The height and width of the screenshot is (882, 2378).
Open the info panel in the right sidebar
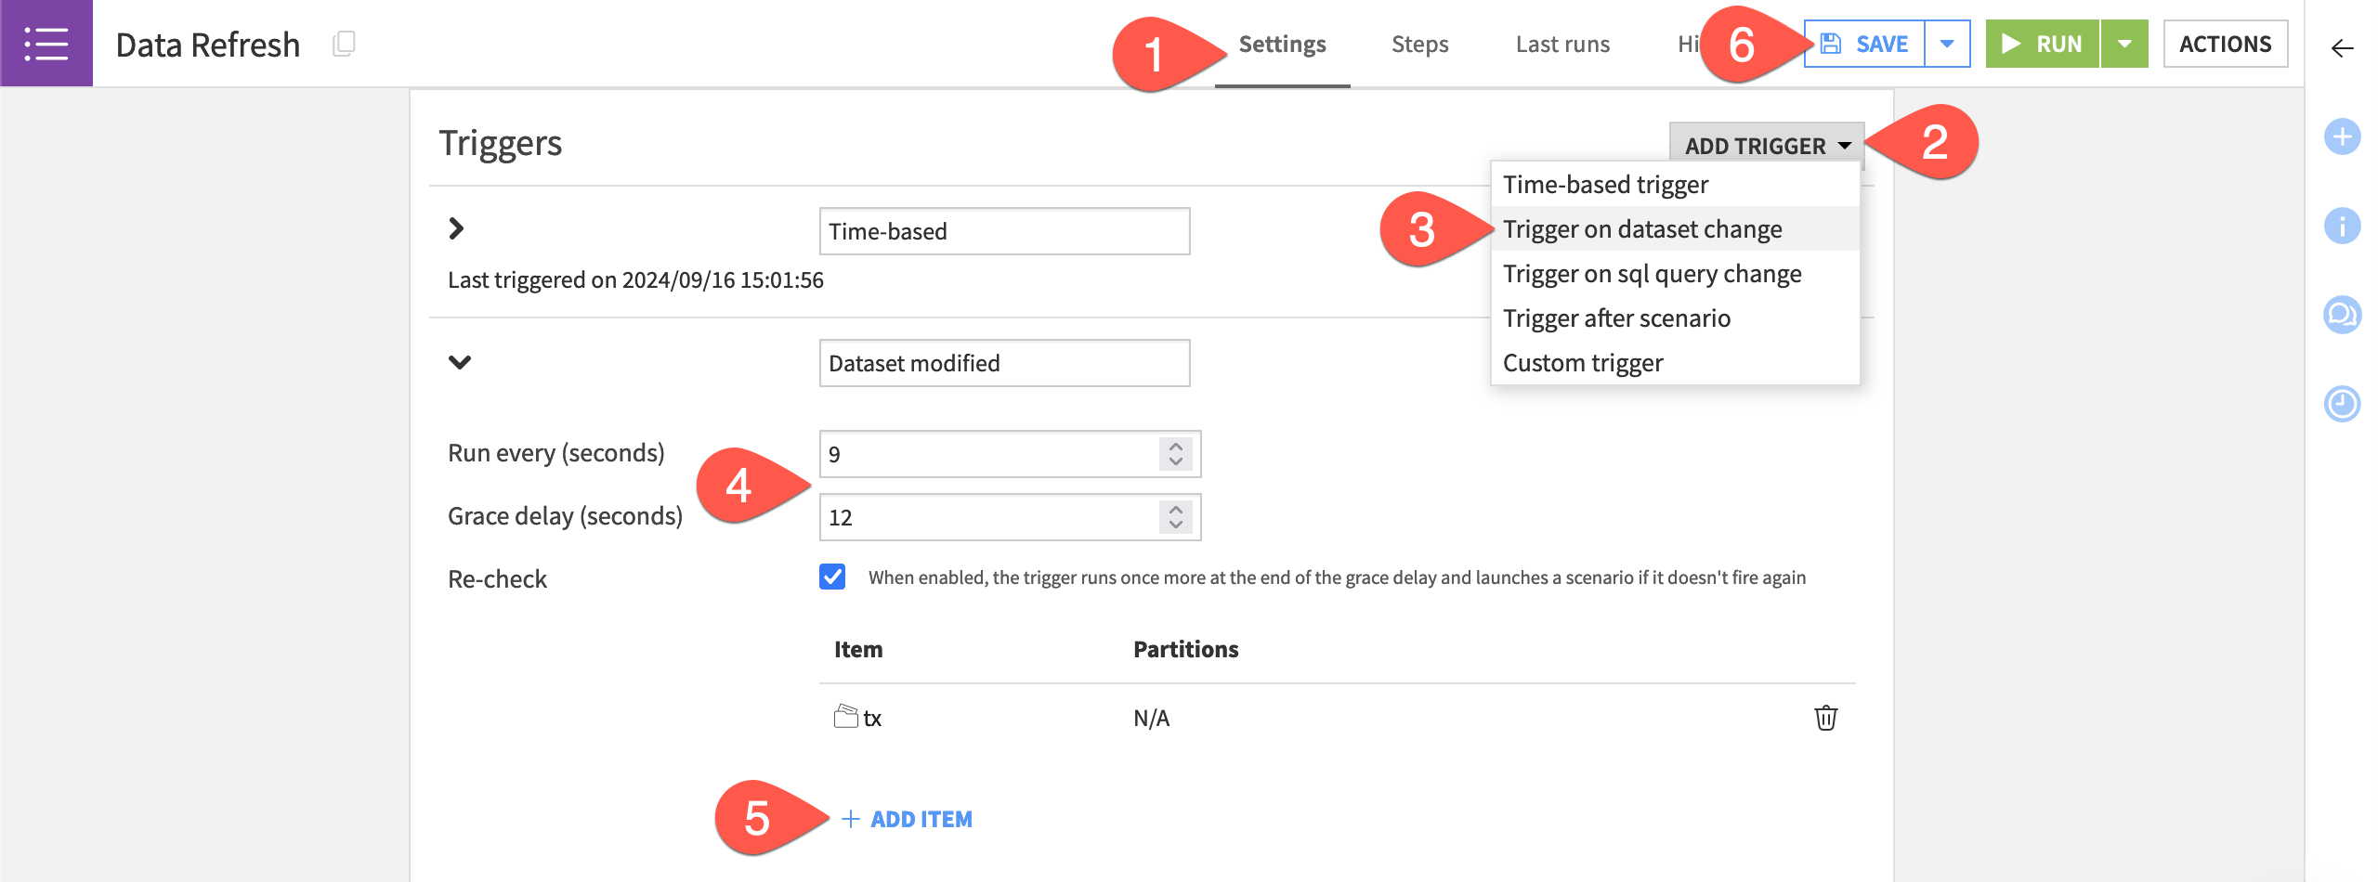2343,226
